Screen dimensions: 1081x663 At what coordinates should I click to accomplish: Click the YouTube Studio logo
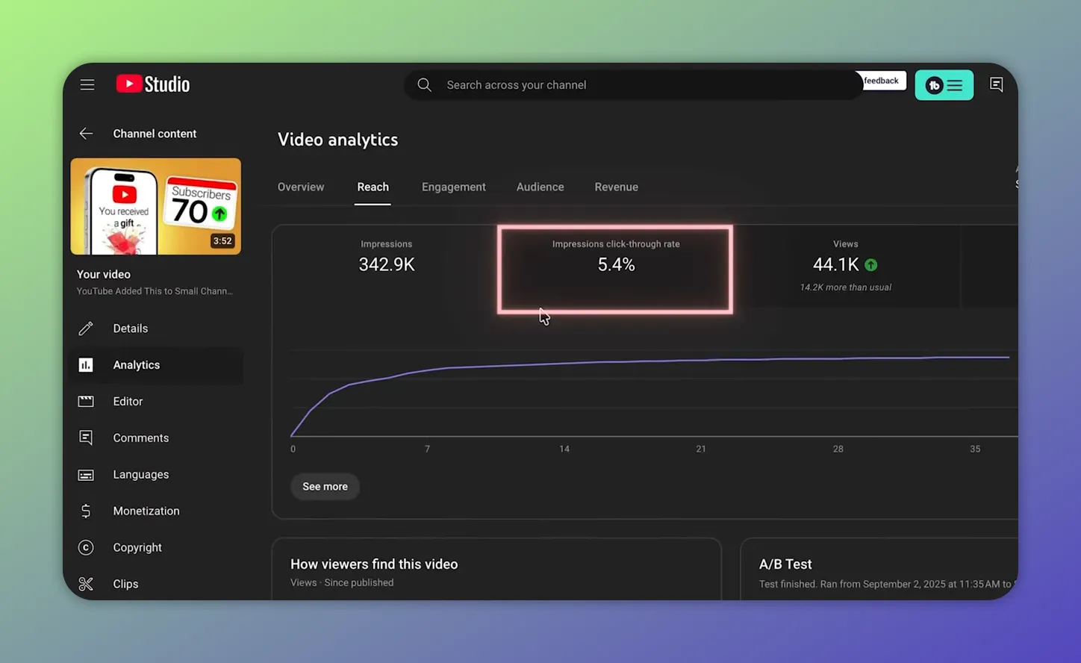(152, 84)
